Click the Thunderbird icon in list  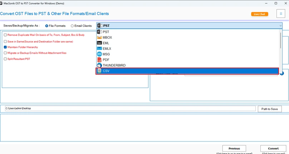pos(99,65)
